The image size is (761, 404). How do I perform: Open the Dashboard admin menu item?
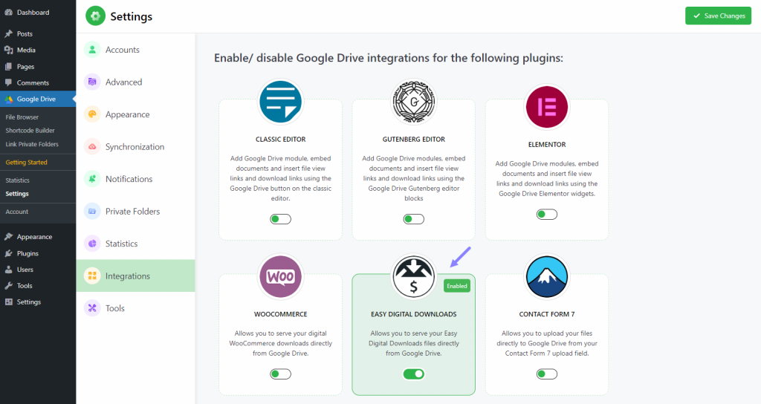pyautogui.click(x=38, y=13)
